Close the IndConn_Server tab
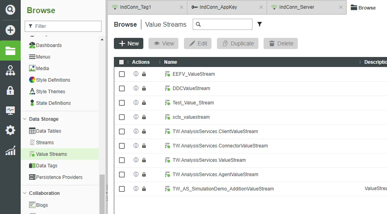 (341, 7)
